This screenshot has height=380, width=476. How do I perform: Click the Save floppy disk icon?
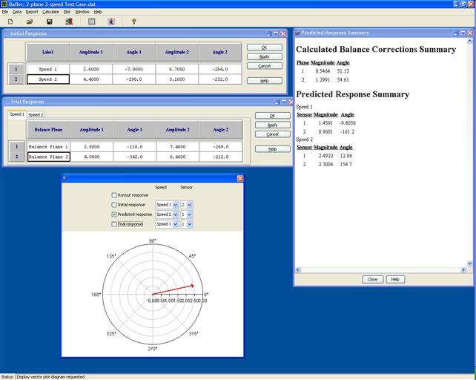coord(50,22)
